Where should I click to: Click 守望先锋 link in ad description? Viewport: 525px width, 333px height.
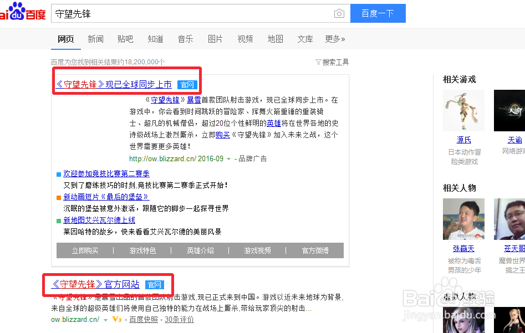[165, 100]
